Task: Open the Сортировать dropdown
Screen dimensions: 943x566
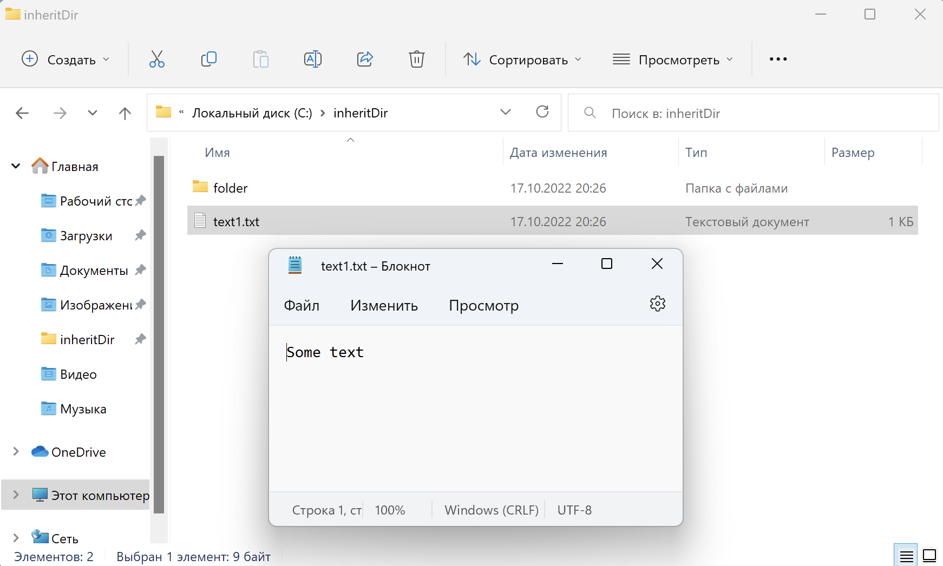Action: (523, 60)
